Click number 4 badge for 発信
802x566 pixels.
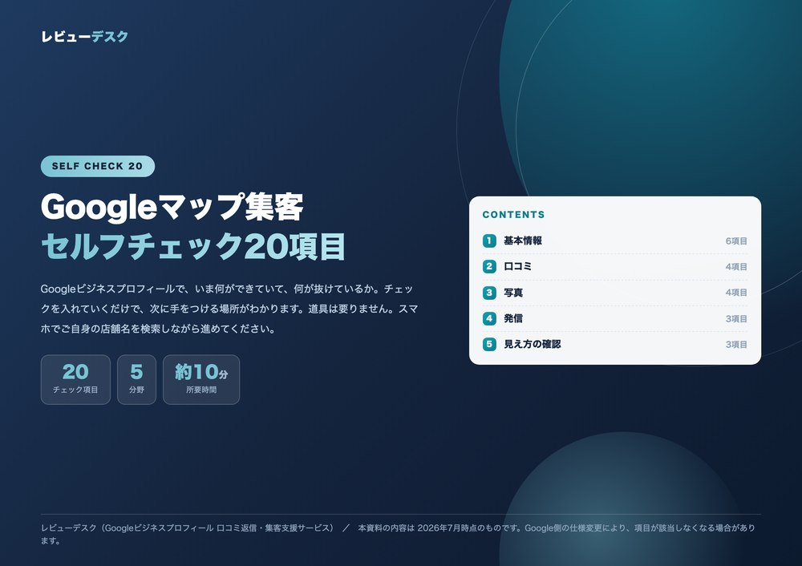click(489, 318)
